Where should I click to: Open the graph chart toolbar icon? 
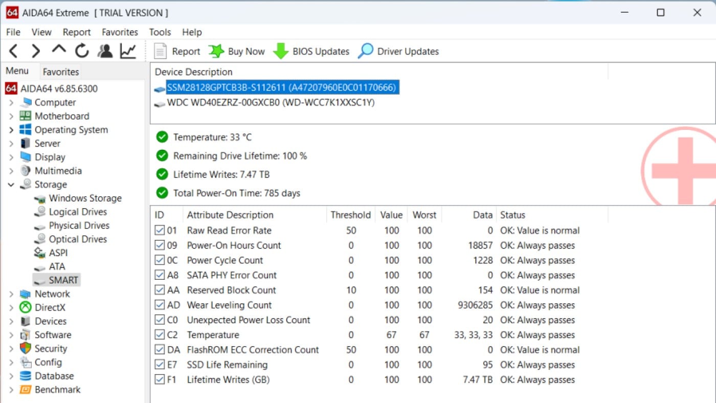[x=128, y=51]
